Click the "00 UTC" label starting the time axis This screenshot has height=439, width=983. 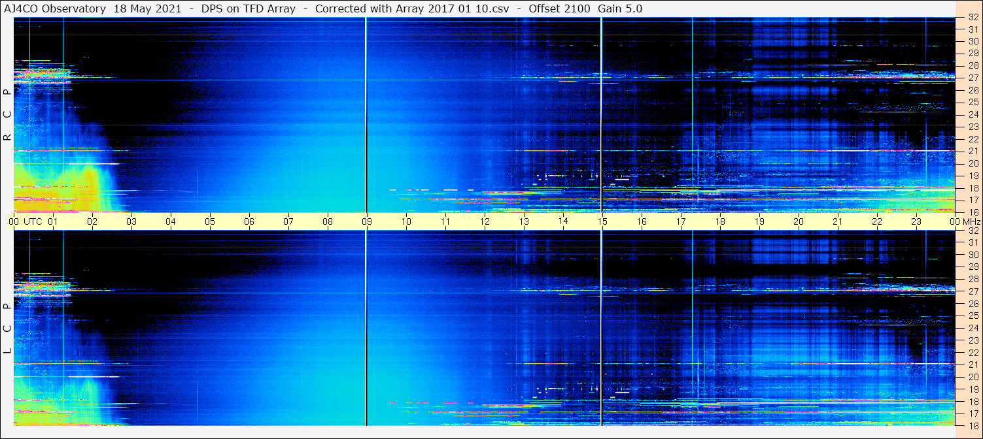point(25,221)
